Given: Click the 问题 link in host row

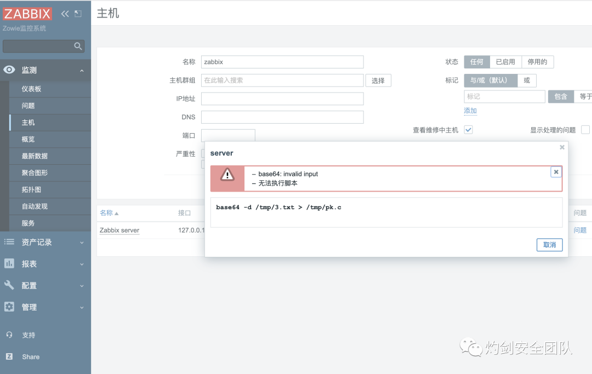Looking at the screenshot, I should pyautogui.click(x=580, y=231).
